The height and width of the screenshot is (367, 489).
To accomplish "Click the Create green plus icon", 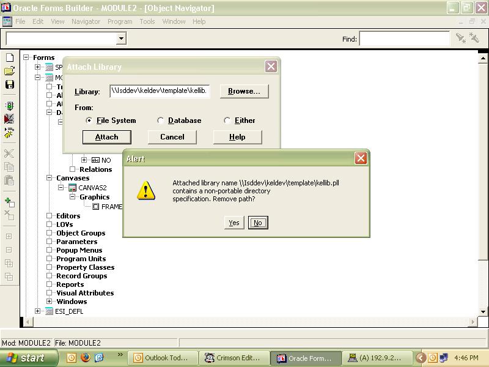I will tap(10, 202).
